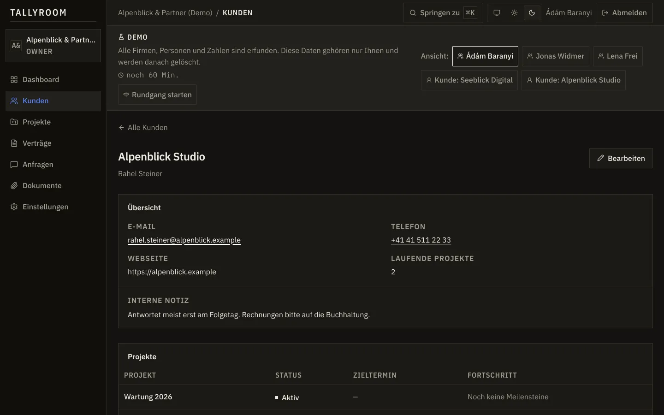664x415 pixels.
Task: Switch view to Lena Frei
Action: pyautogui.click(x=618, y=56)
